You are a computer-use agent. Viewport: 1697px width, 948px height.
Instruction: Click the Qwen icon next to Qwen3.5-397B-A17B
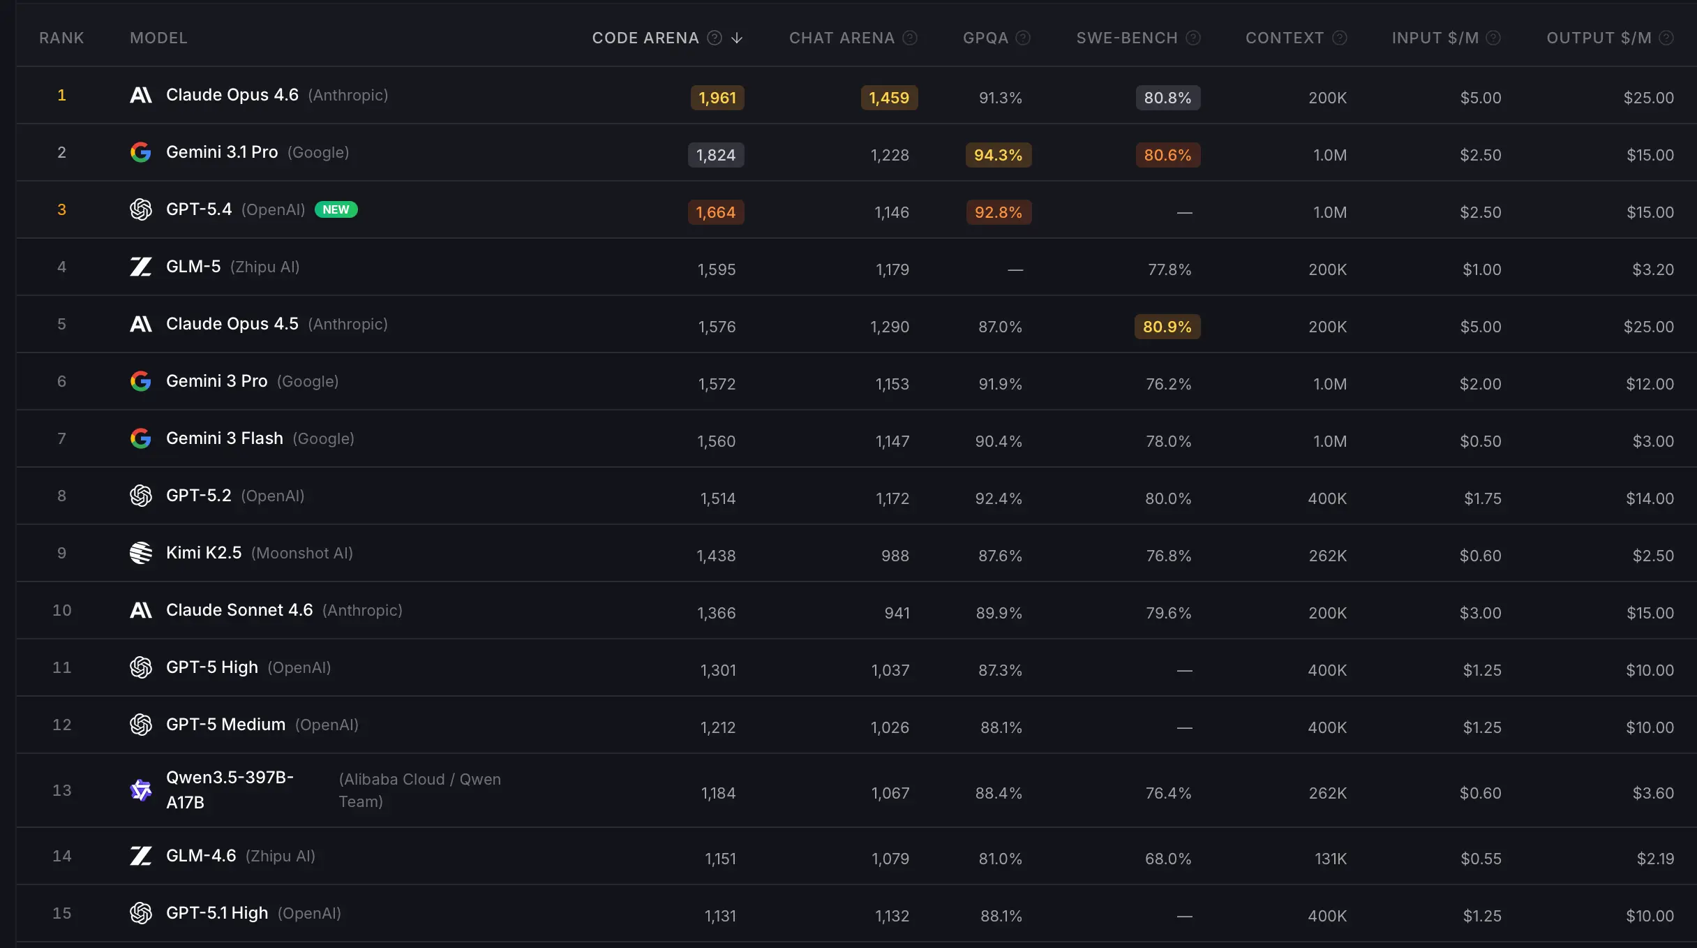point(141,790)
